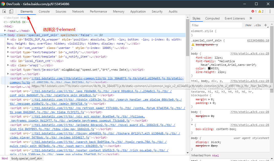
Task: Open the Security tab
Action: 157,11
